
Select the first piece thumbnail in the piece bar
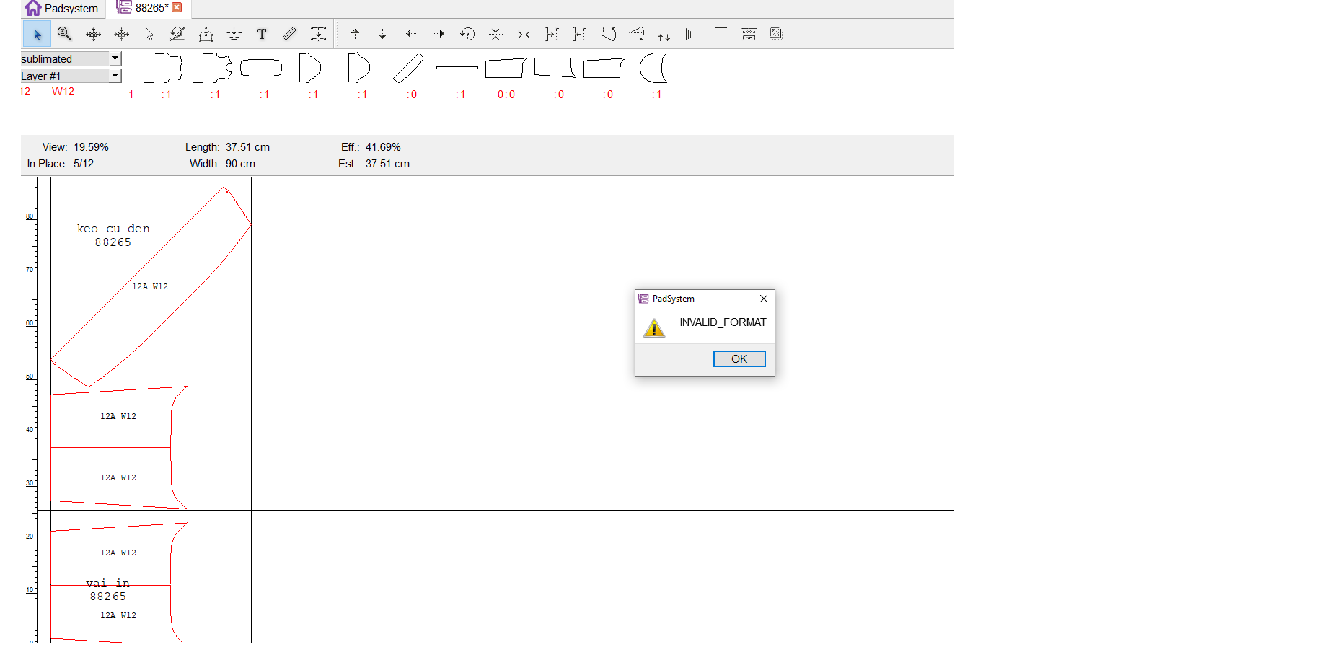coord(162,69)
